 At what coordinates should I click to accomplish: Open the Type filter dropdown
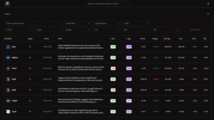pos(136,23)
